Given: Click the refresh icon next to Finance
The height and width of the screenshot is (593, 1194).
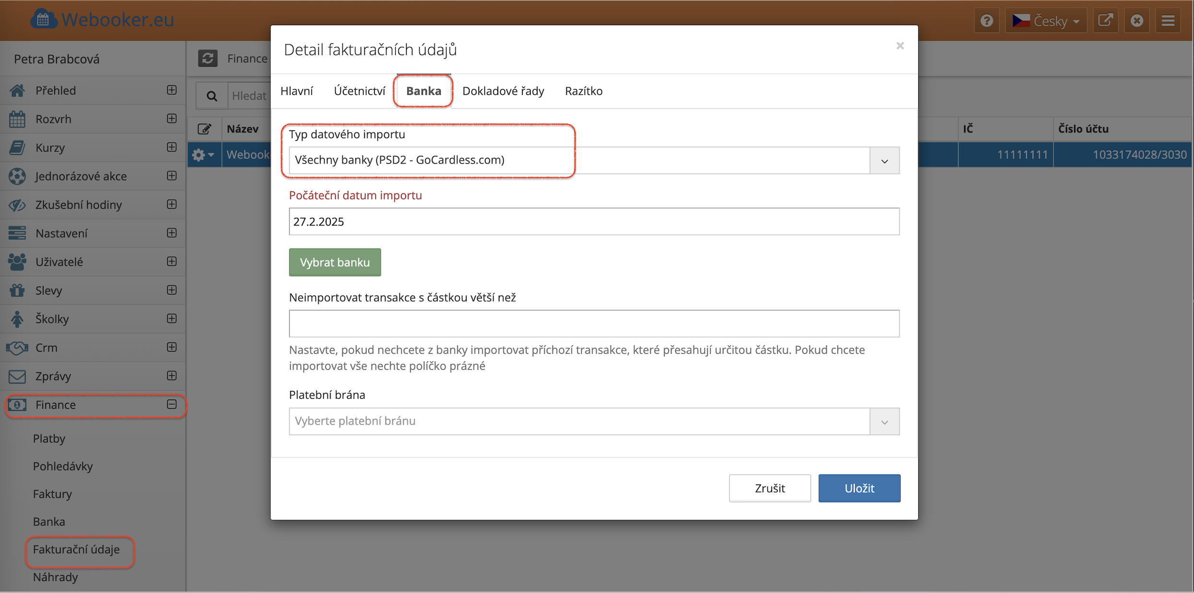Looking at the screenshot, I should [x=208, y=59].
